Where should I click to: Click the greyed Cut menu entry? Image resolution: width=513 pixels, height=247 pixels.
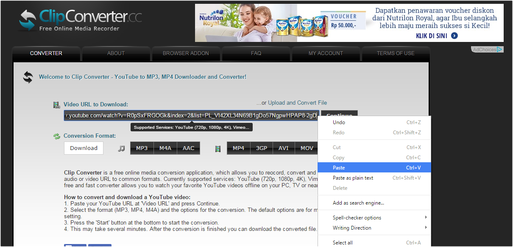click(x=374, y=147)
